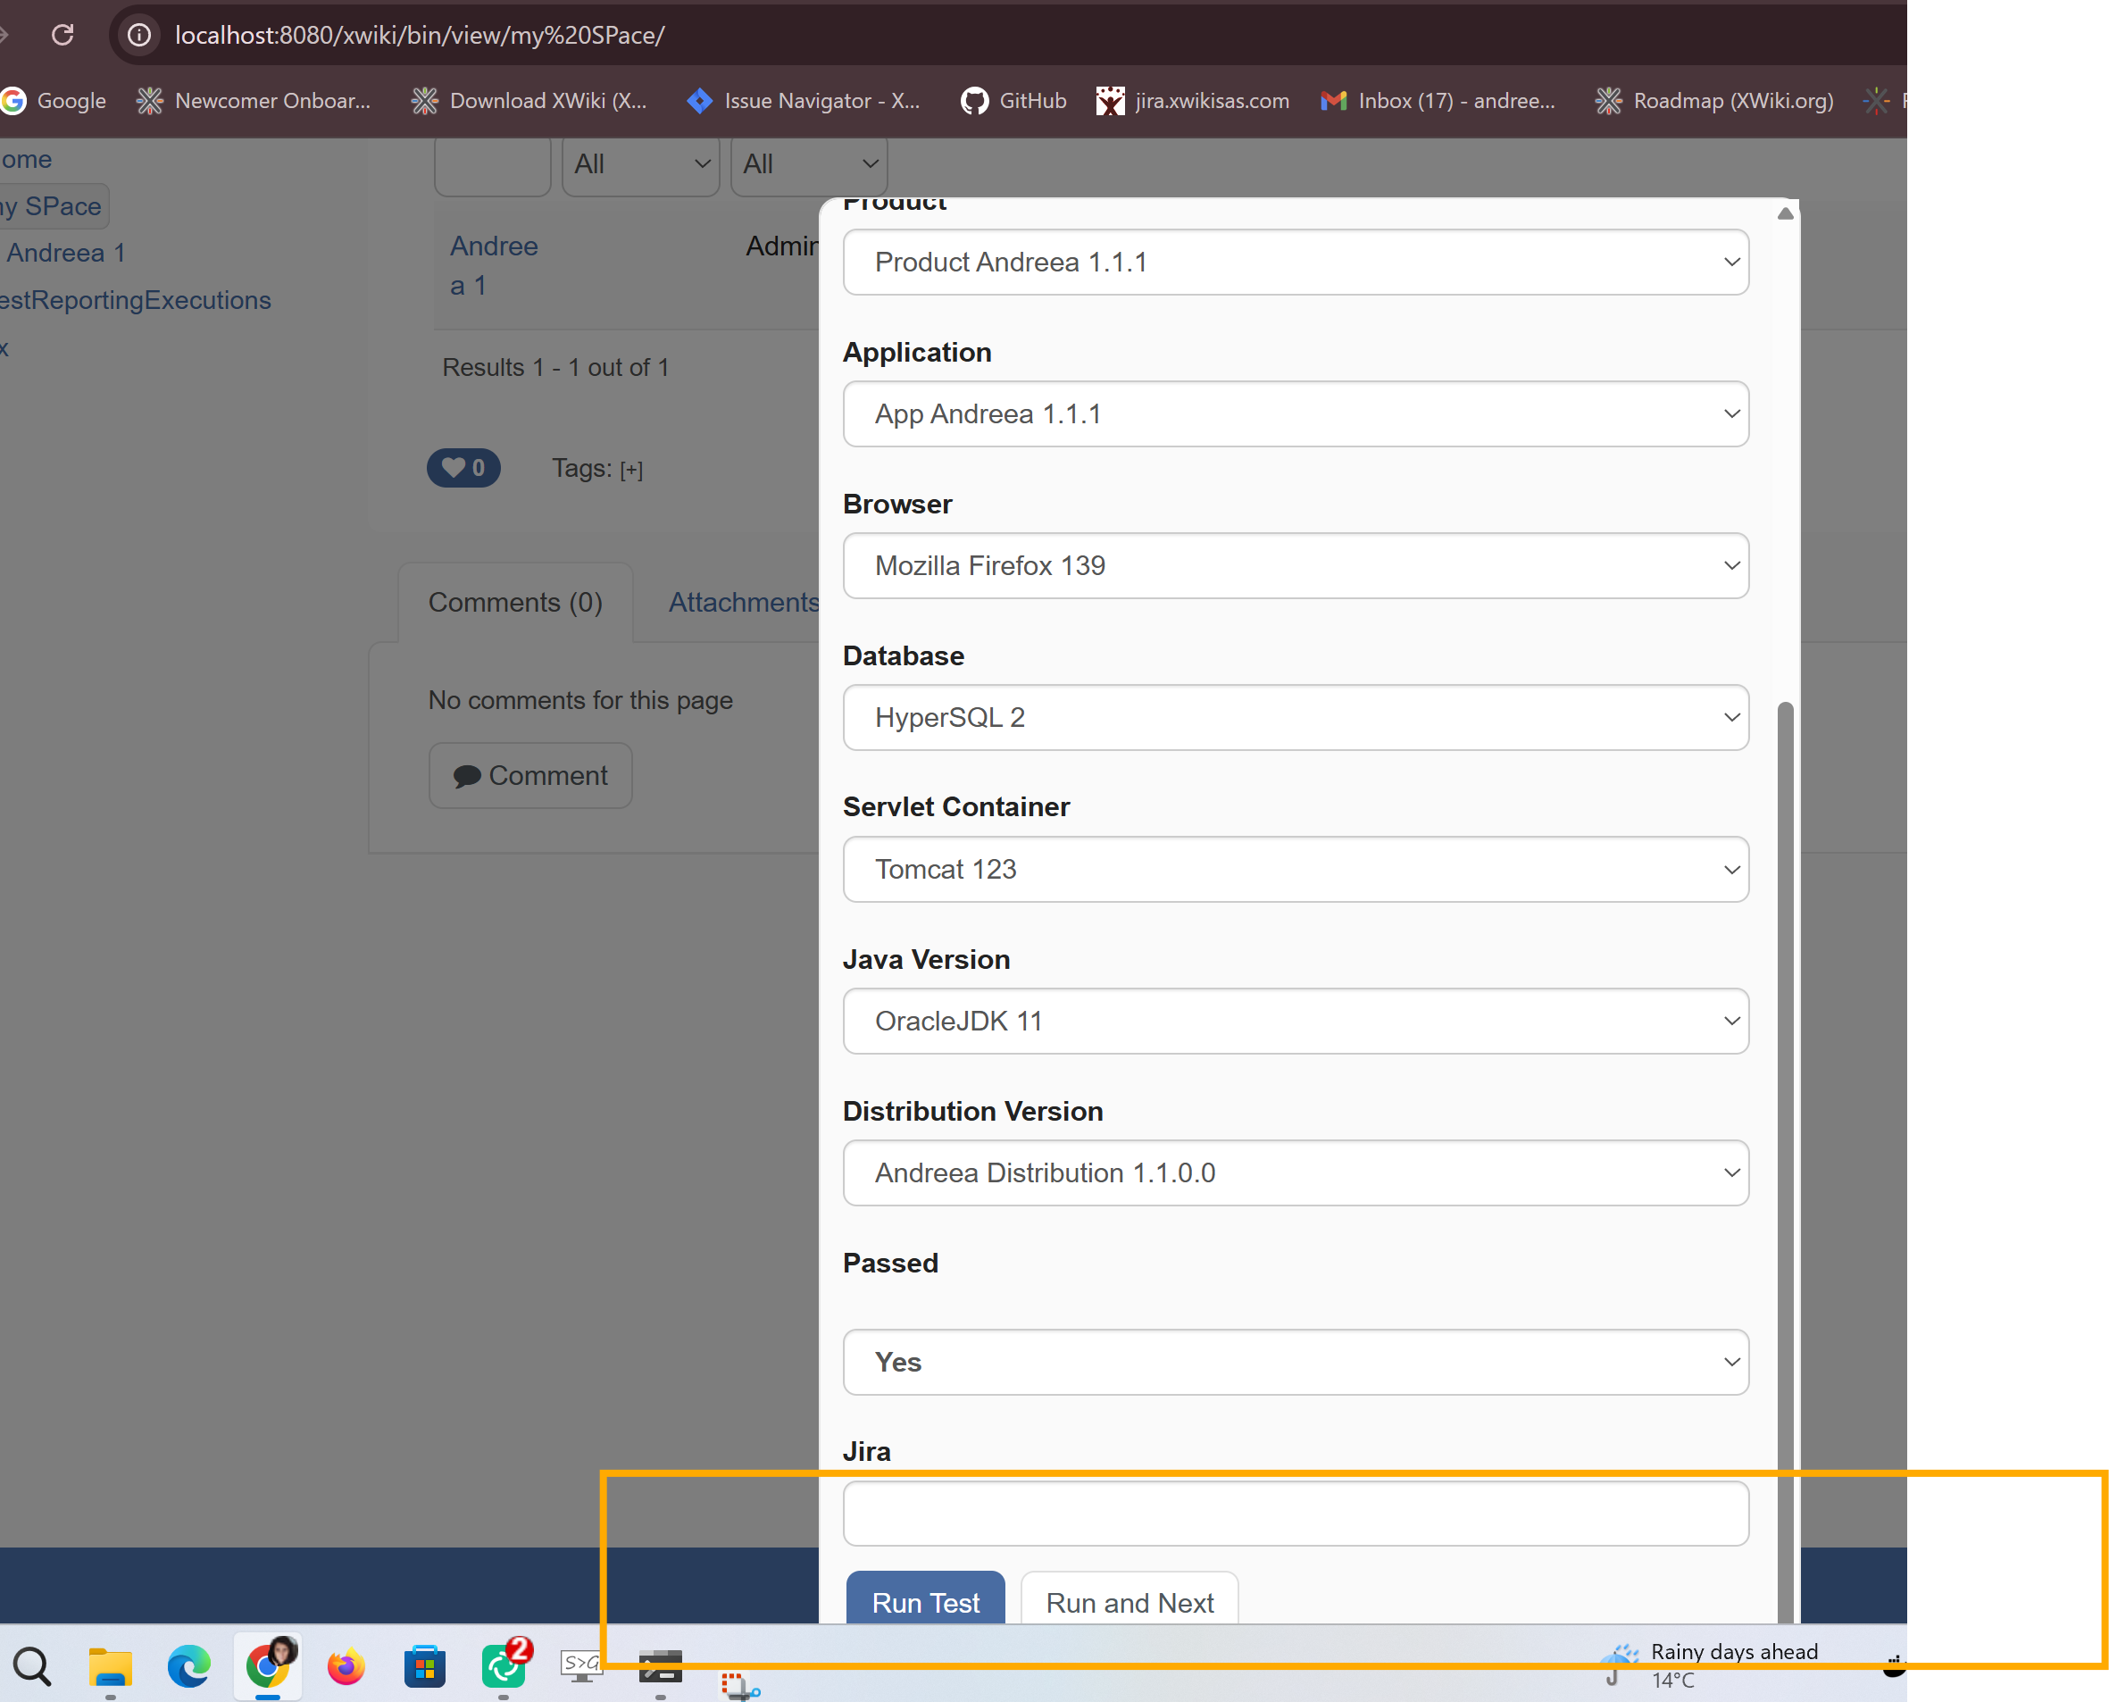Image resolution: width=2109 pixels, height=1702 pixels.
Task: Click 'No comments for this page' text
Action: tap(580, 700)
